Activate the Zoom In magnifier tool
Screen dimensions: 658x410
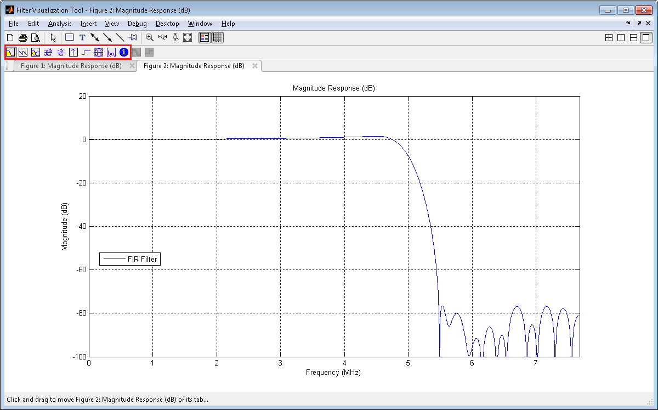149,38
